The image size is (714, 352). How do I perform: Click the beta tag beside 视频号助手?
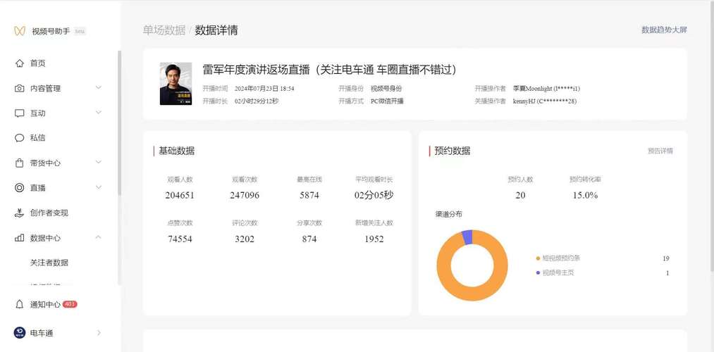point(80,32)
